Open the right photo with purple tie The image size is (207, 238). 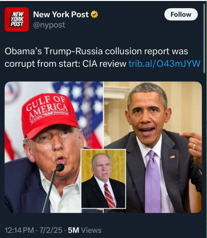click(x=153, y=147)
